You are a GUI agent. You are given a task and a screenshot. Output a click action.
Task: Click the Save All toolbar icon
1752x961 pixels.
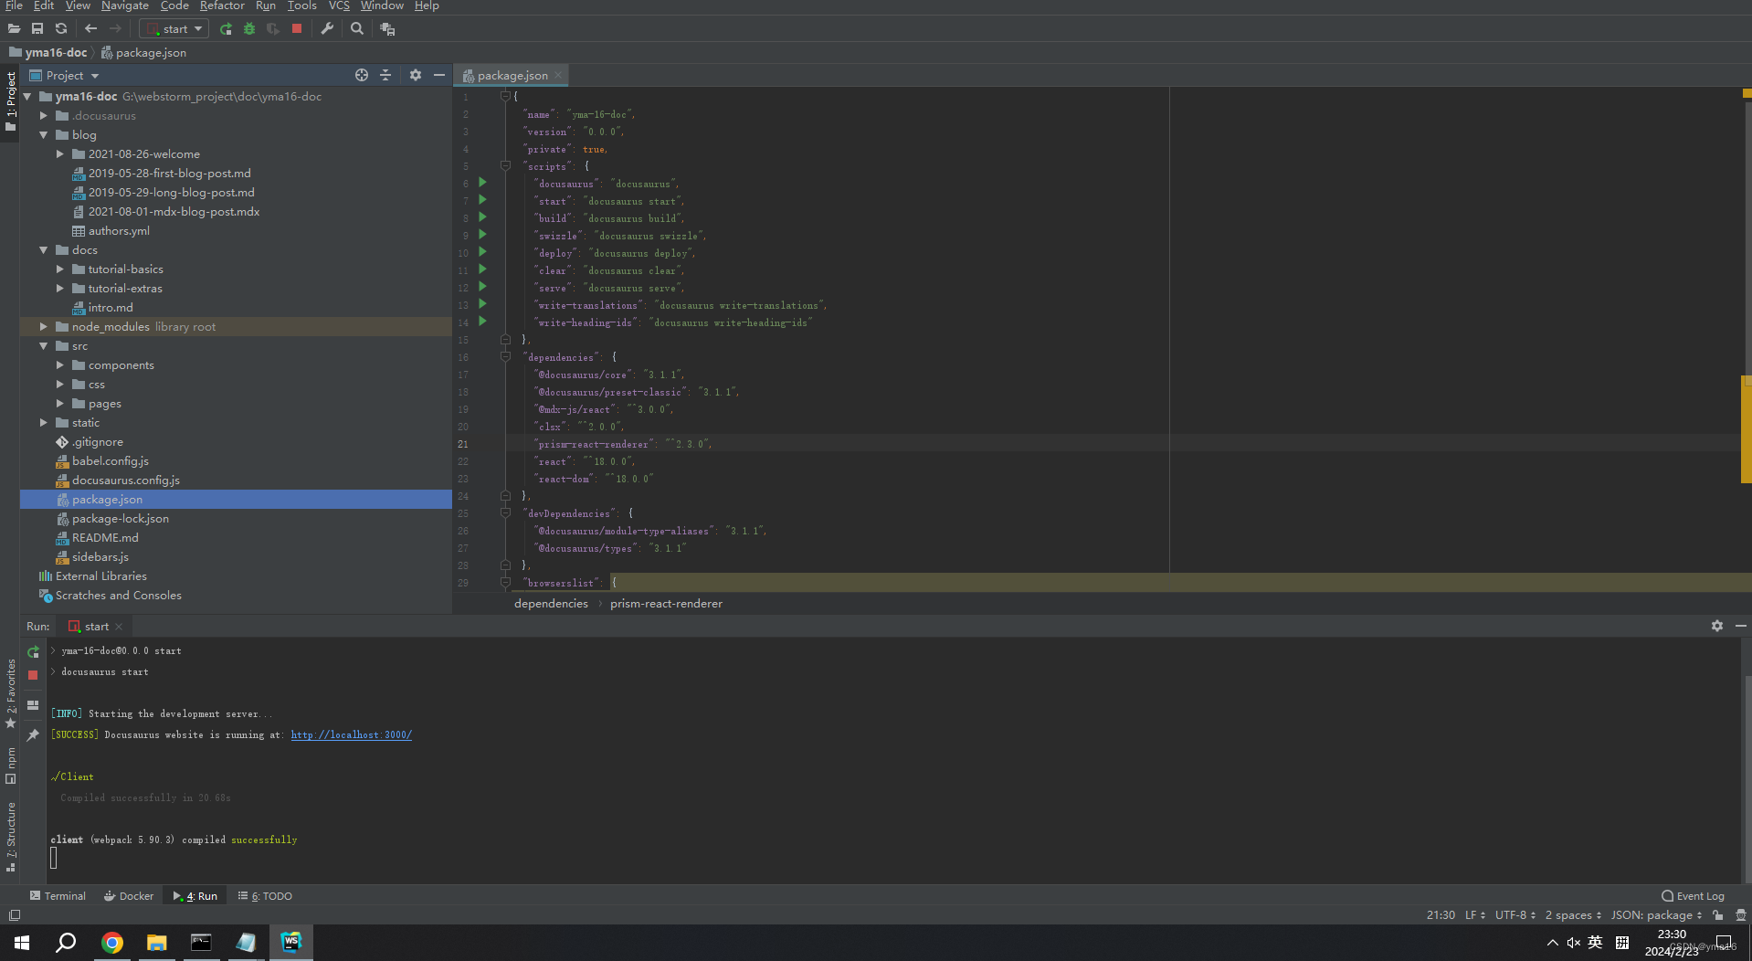(x=37, y=29)
